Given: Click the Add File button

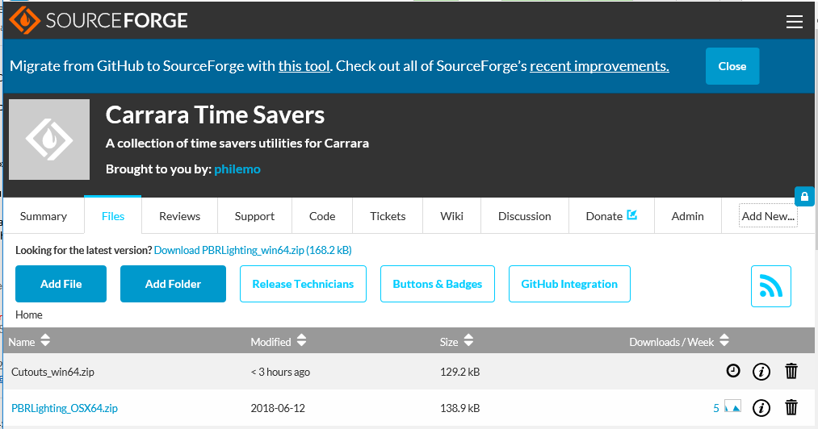Looking at the screenshot, I should tap(61, 284).
